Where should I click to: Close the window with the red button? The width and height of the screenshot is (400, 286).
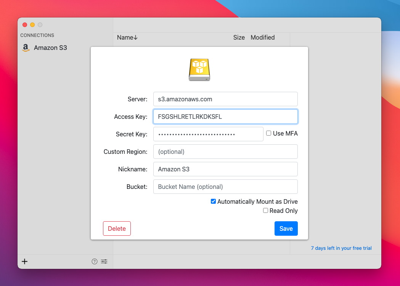[x=25, y=25]
